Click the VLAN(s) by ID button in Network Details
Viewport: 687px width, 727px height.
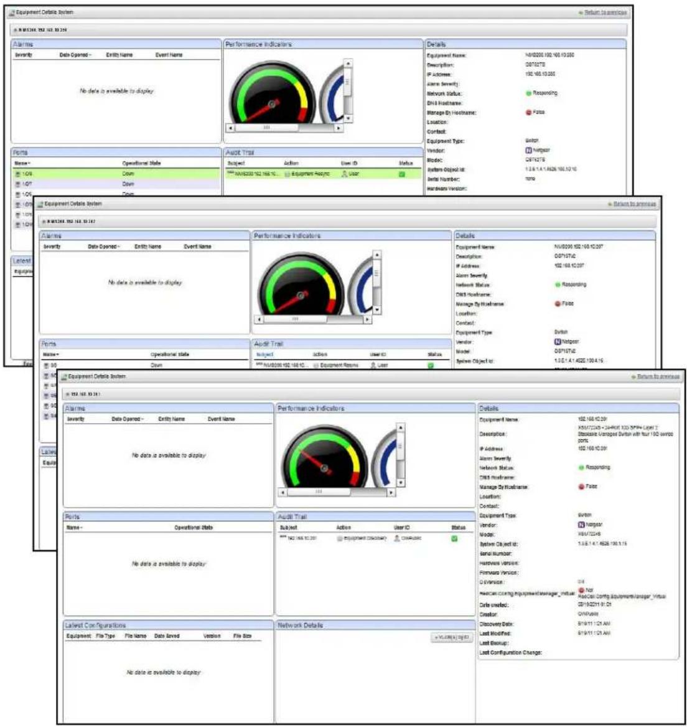tap(452, 637)
